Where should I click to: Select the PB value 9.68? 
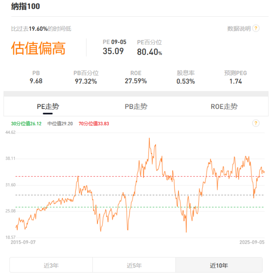tap(36, 81)
